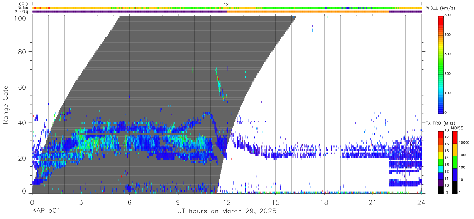Click x-axis tick label '6'
474x219 pixels.
[x=129, y=202]
